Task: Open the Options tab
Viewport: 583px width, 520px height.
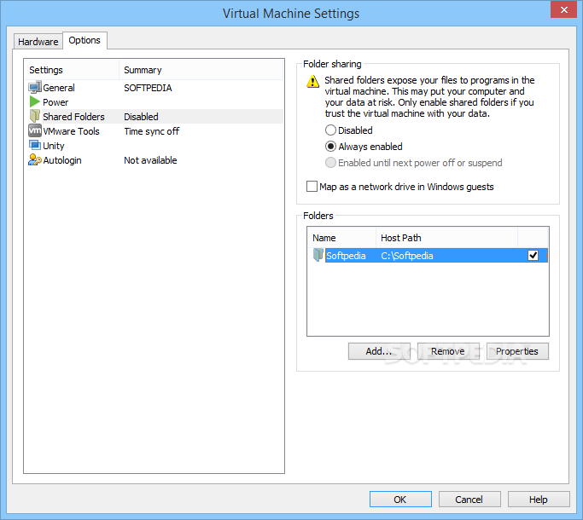Action: [85, 40]
